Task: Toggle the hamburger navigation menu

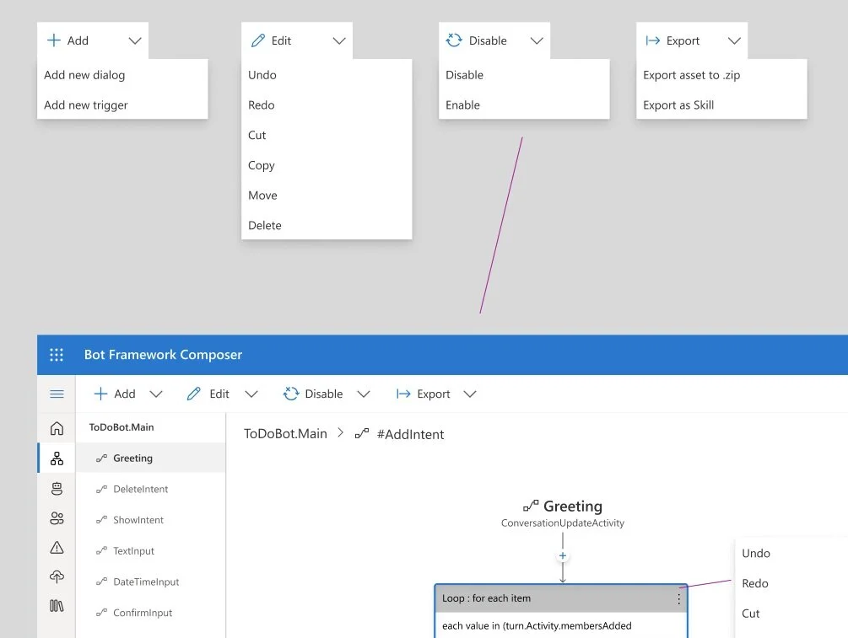Action: point(57,394)
